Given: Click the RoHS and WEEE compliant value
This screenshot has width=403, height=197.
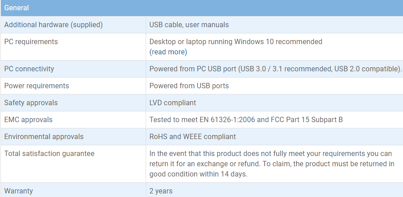Looking at the screenshot, I should click(x=193, y=137).
